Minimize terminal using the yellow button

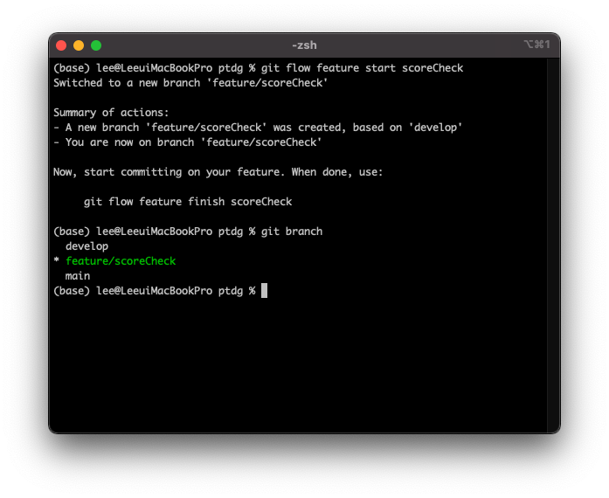[79, 45]
